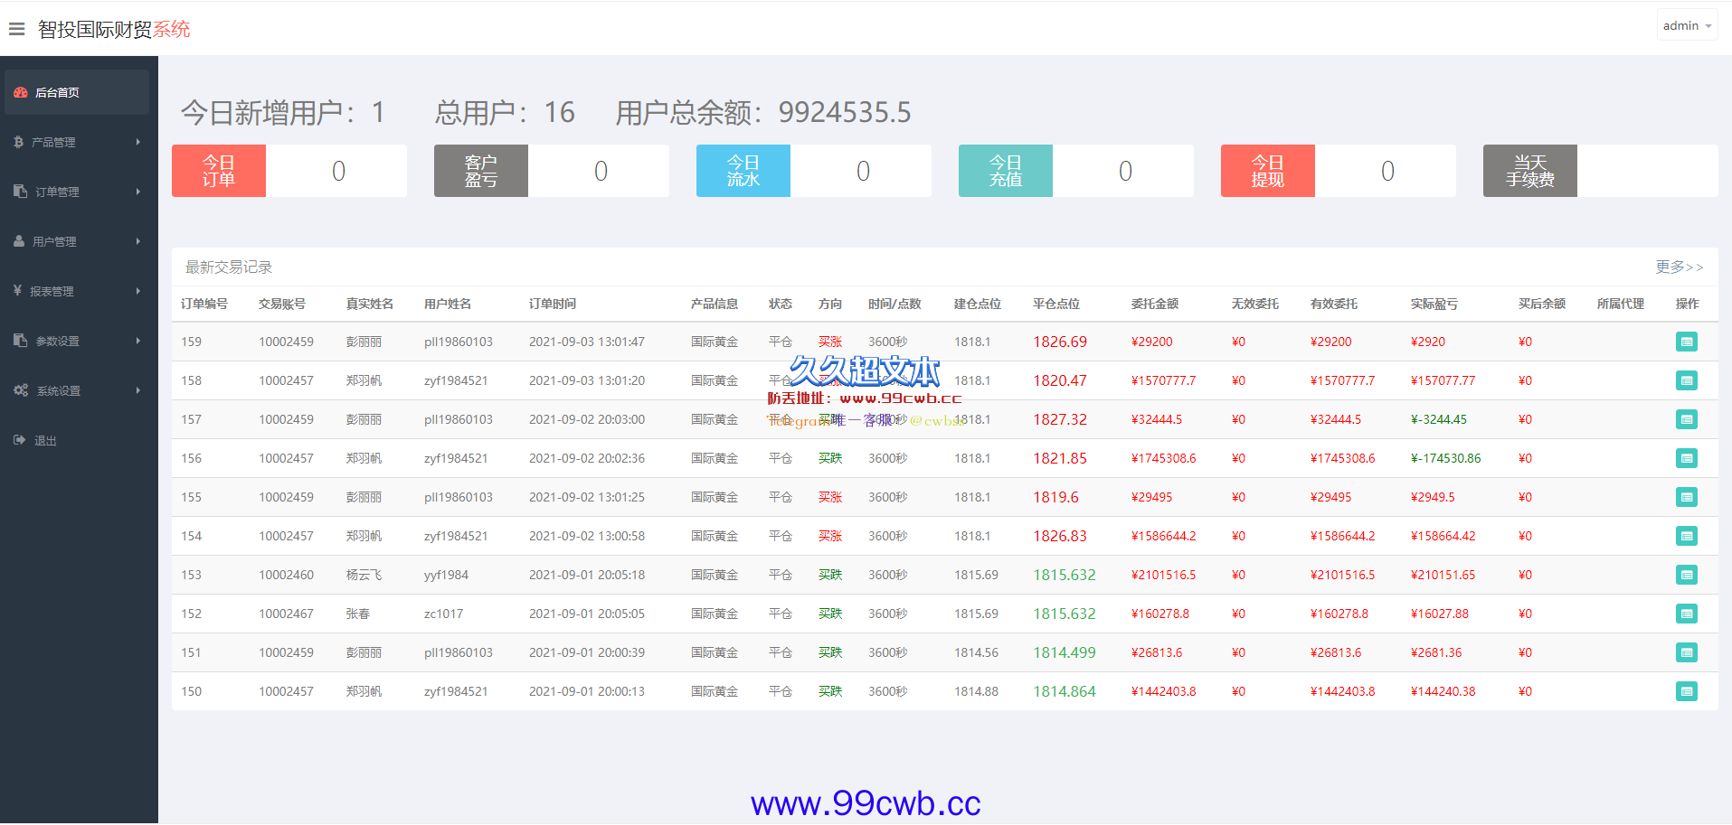This screenshot has width=1732, height=825.
Task: Click username yyf1984 in order 153 row
Action: (x=447, y=575)
